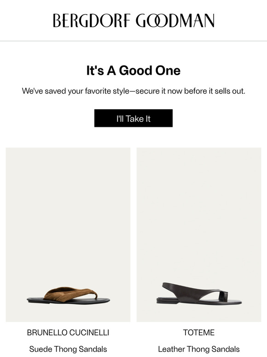
Task: Select the Suede Thong Sandals title
Action: pyautogui.click(x=68, y=349)
